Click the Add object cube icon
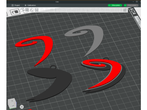This screenshot has width=147, height=110. (x=22, y=10)
